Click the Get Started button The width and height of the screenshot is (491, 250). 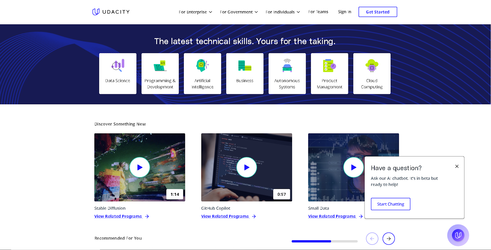click(x=378, y=12)
